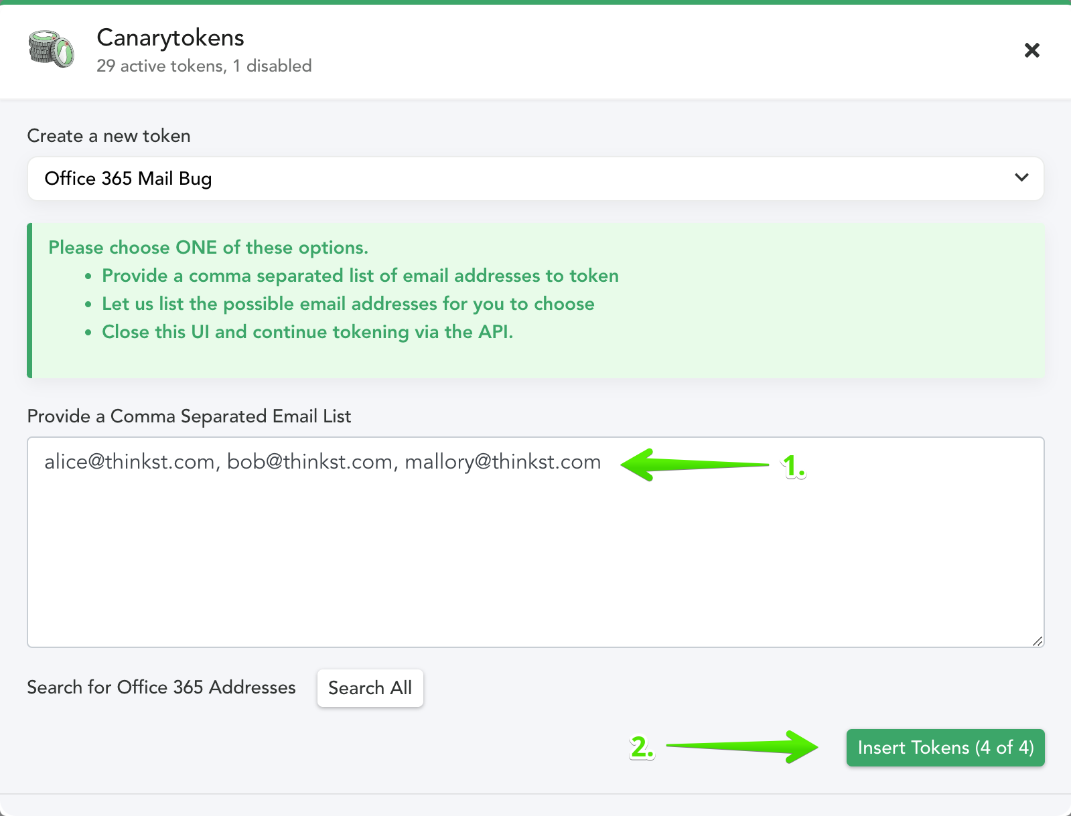1071x816 pixels.
Task: Click the '29 active tokens, 1 disabled' status text
Action: pyautogui.click(x=204, y=66)
